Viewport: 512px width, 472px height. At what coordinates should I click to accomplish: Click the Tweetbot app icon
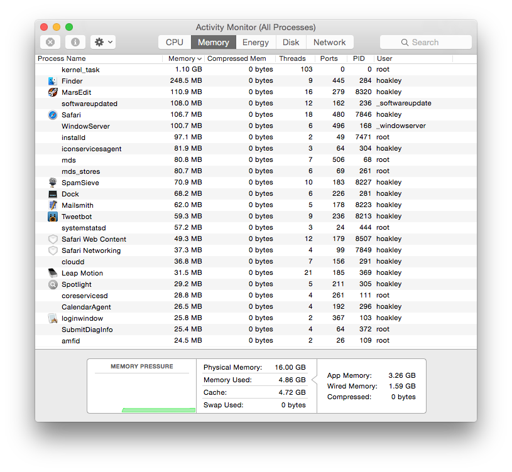pos(53,217)
